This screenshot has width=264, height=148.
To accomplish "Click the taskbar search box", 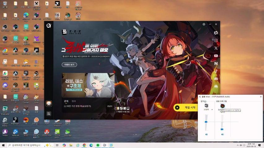I will 30,145.
